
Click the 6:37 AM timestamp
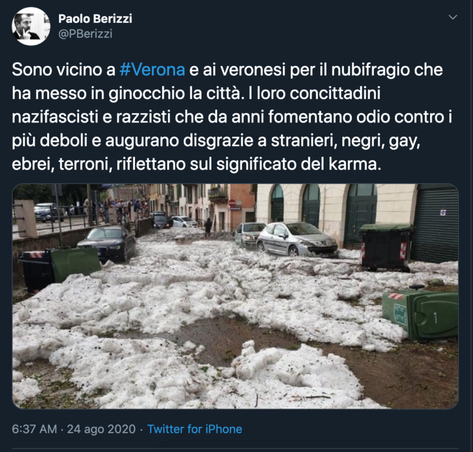coord(34,429)
